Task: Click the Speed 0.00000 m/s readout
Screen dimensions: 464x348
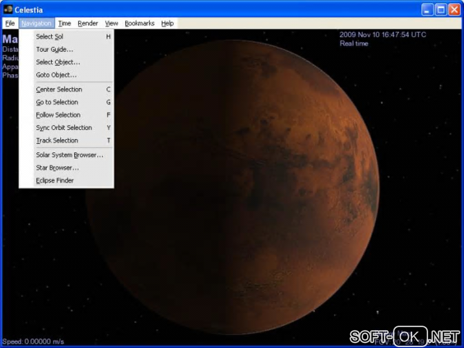Action: (33, 341)
